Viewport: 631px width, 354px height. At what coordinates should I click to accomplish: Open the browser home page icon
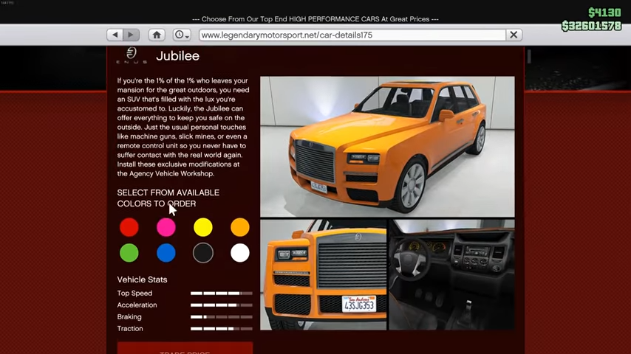coord(157,35)
